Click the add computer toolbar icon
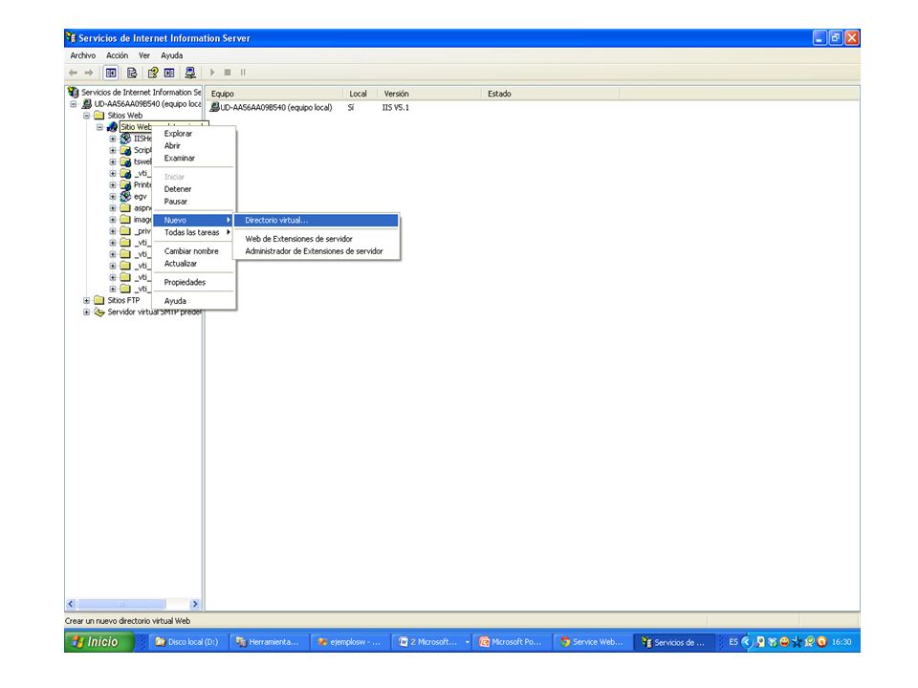918x688 pixels. tap(190, 73)
